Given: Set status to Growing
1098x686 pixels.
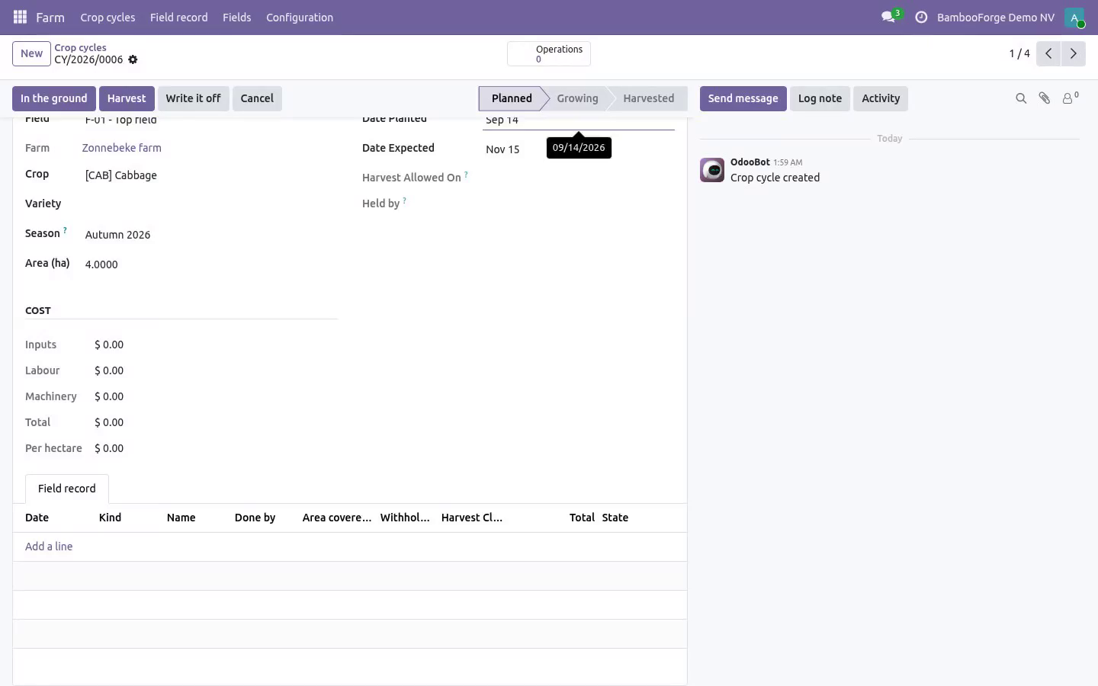Looking at the screenshot, I should coord(577,98).
